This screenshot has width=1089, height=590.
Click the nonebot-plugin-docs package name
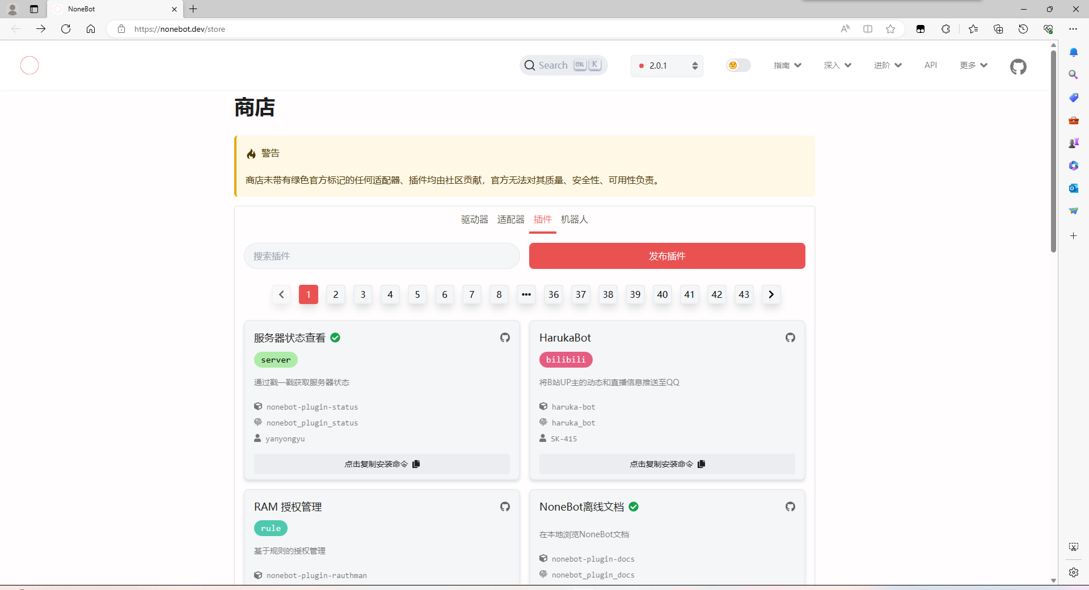(593, 559)
